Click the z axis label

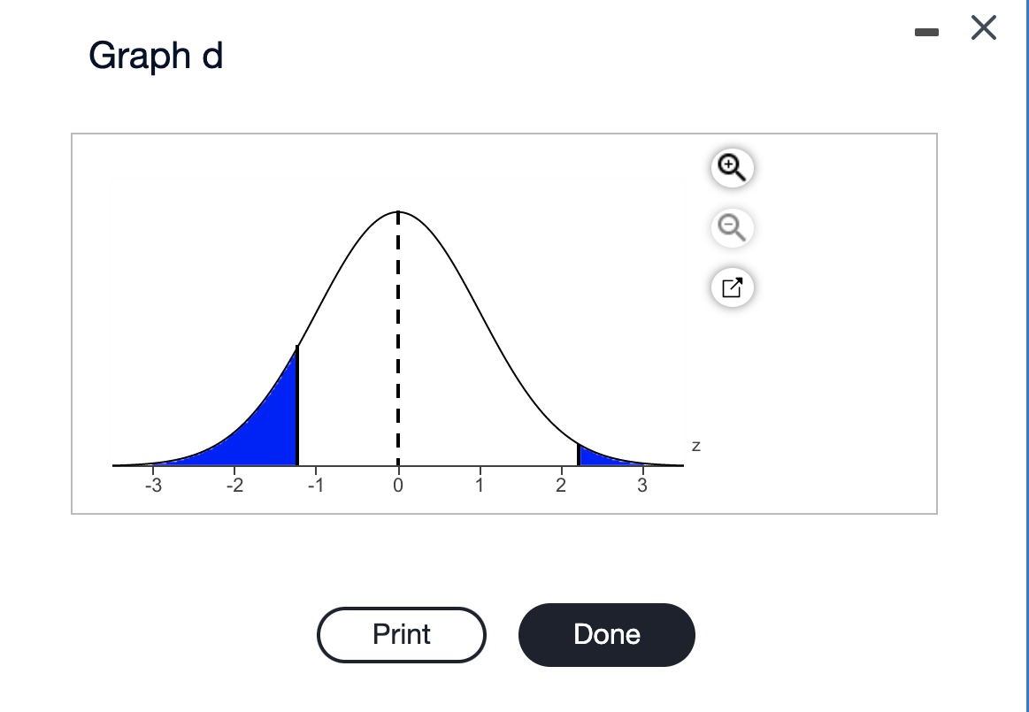click(x=695, y=446)
